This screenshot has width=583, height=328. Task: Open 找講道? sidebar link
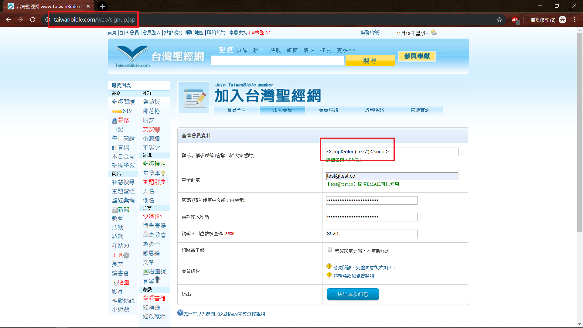(153, 217)
